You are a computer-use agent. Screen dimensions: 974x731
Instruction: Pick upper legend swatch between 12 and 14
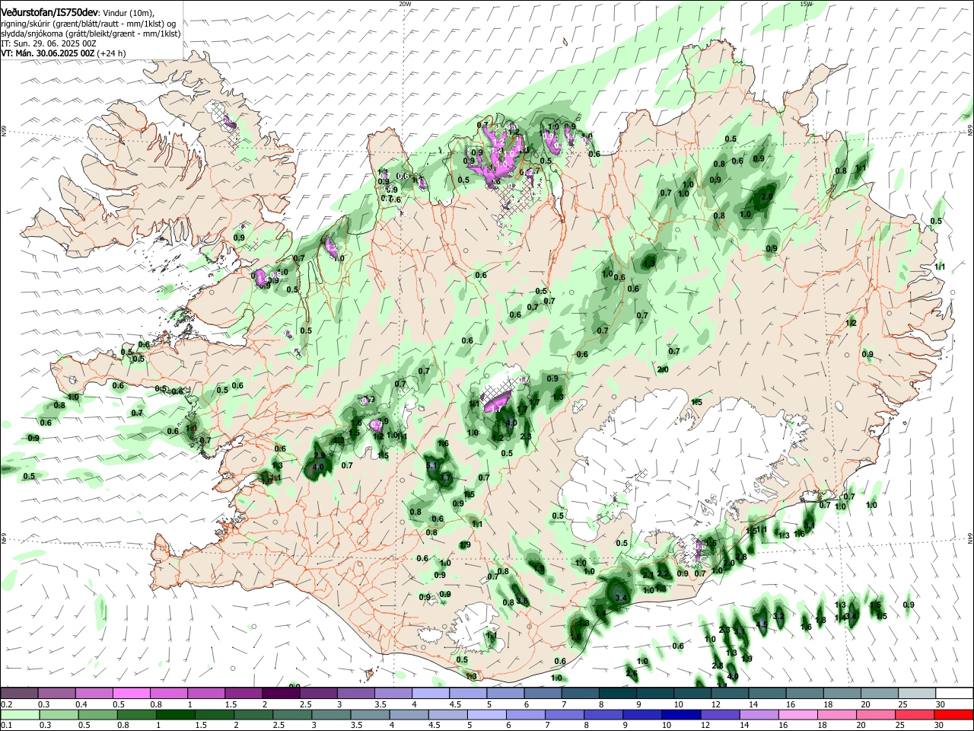coord(729,693)
